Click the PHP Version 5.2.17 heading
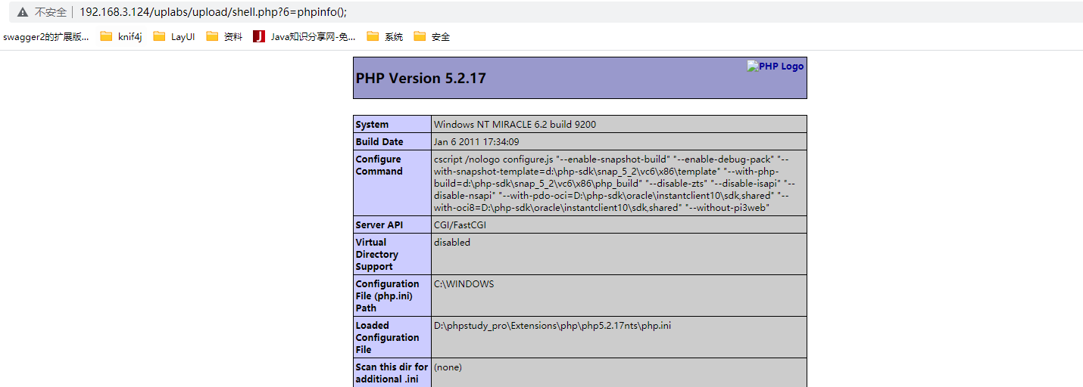1083x387 pixels. (x=421, y=78)
